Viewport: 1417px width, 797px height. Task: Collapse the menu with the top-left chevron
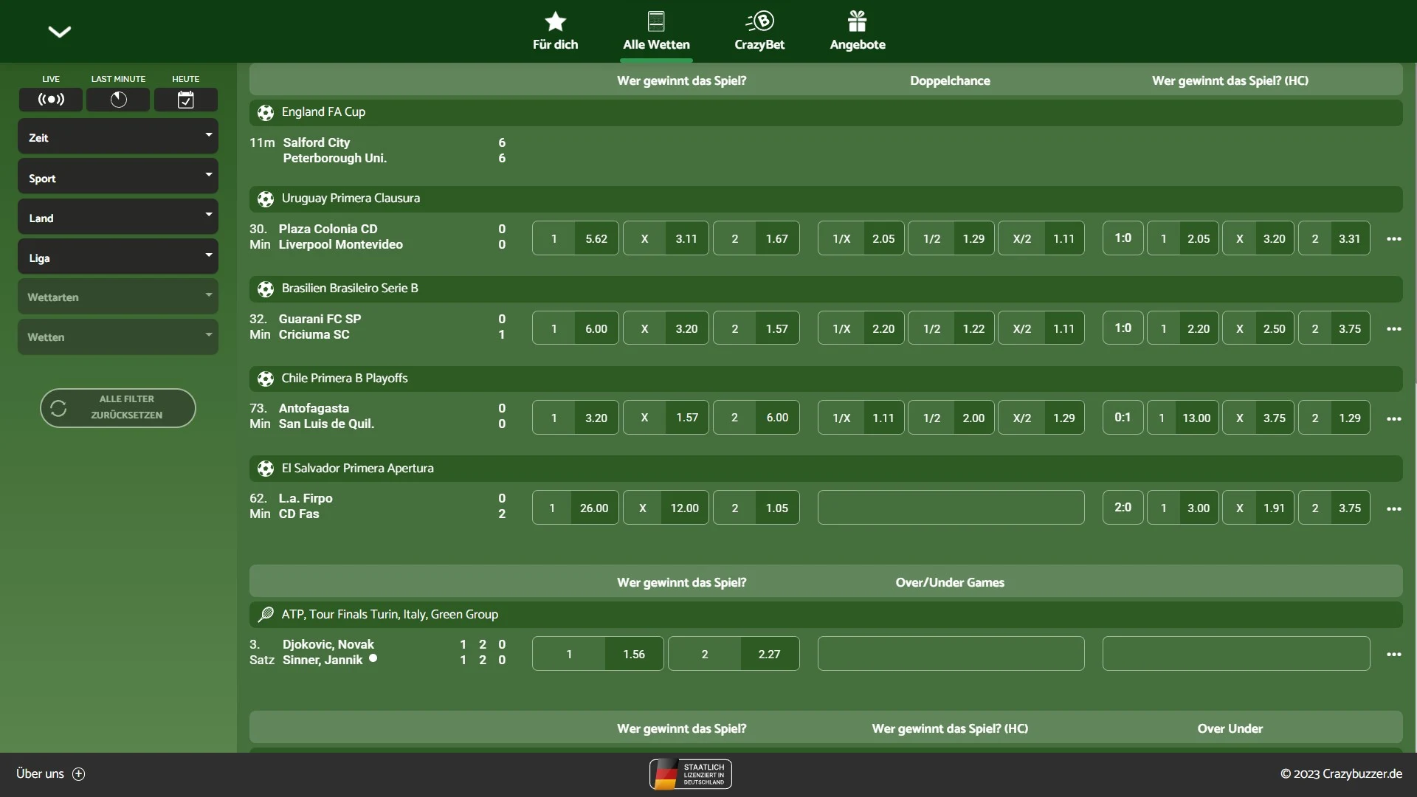(59, 31)
